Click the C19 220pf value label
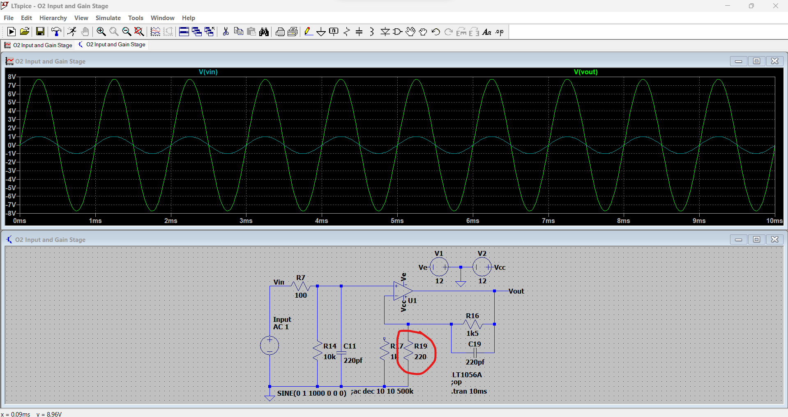This screenshot has width=788, height=417. point(475,362)
